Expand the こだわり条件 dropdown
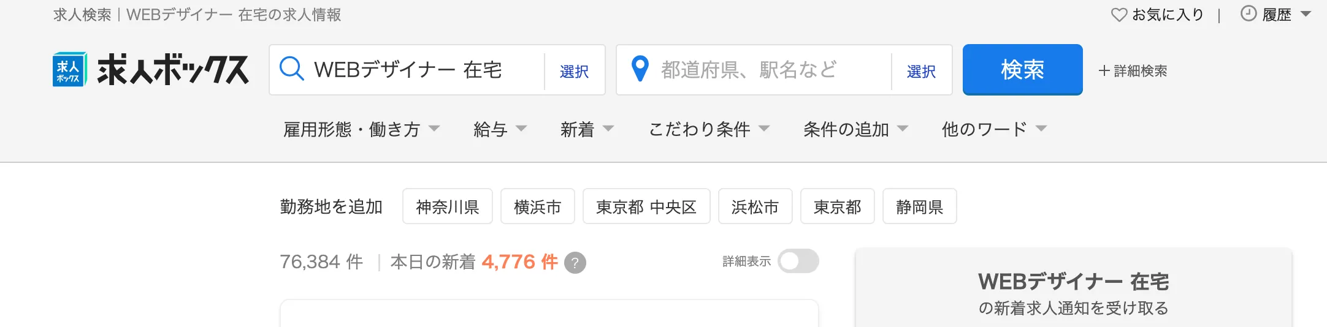 tap(709, 129)
